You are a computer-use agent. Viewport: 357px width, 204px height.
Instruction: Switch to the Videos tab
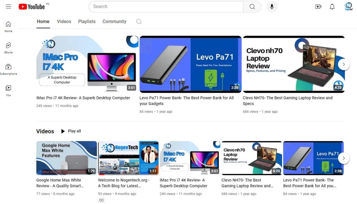pos(64,22)
